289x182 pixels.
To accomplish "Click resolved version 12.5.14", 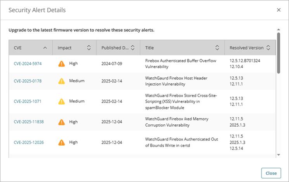I will 236,148.
